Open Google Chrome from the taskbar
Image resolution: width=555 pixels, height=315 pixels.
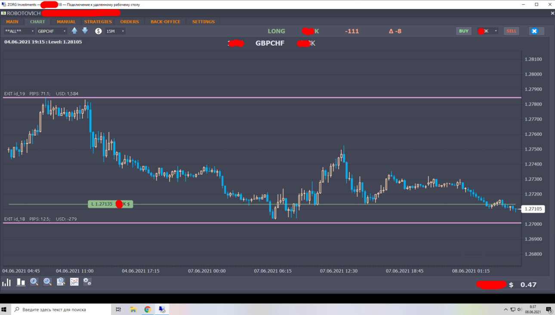148,309
